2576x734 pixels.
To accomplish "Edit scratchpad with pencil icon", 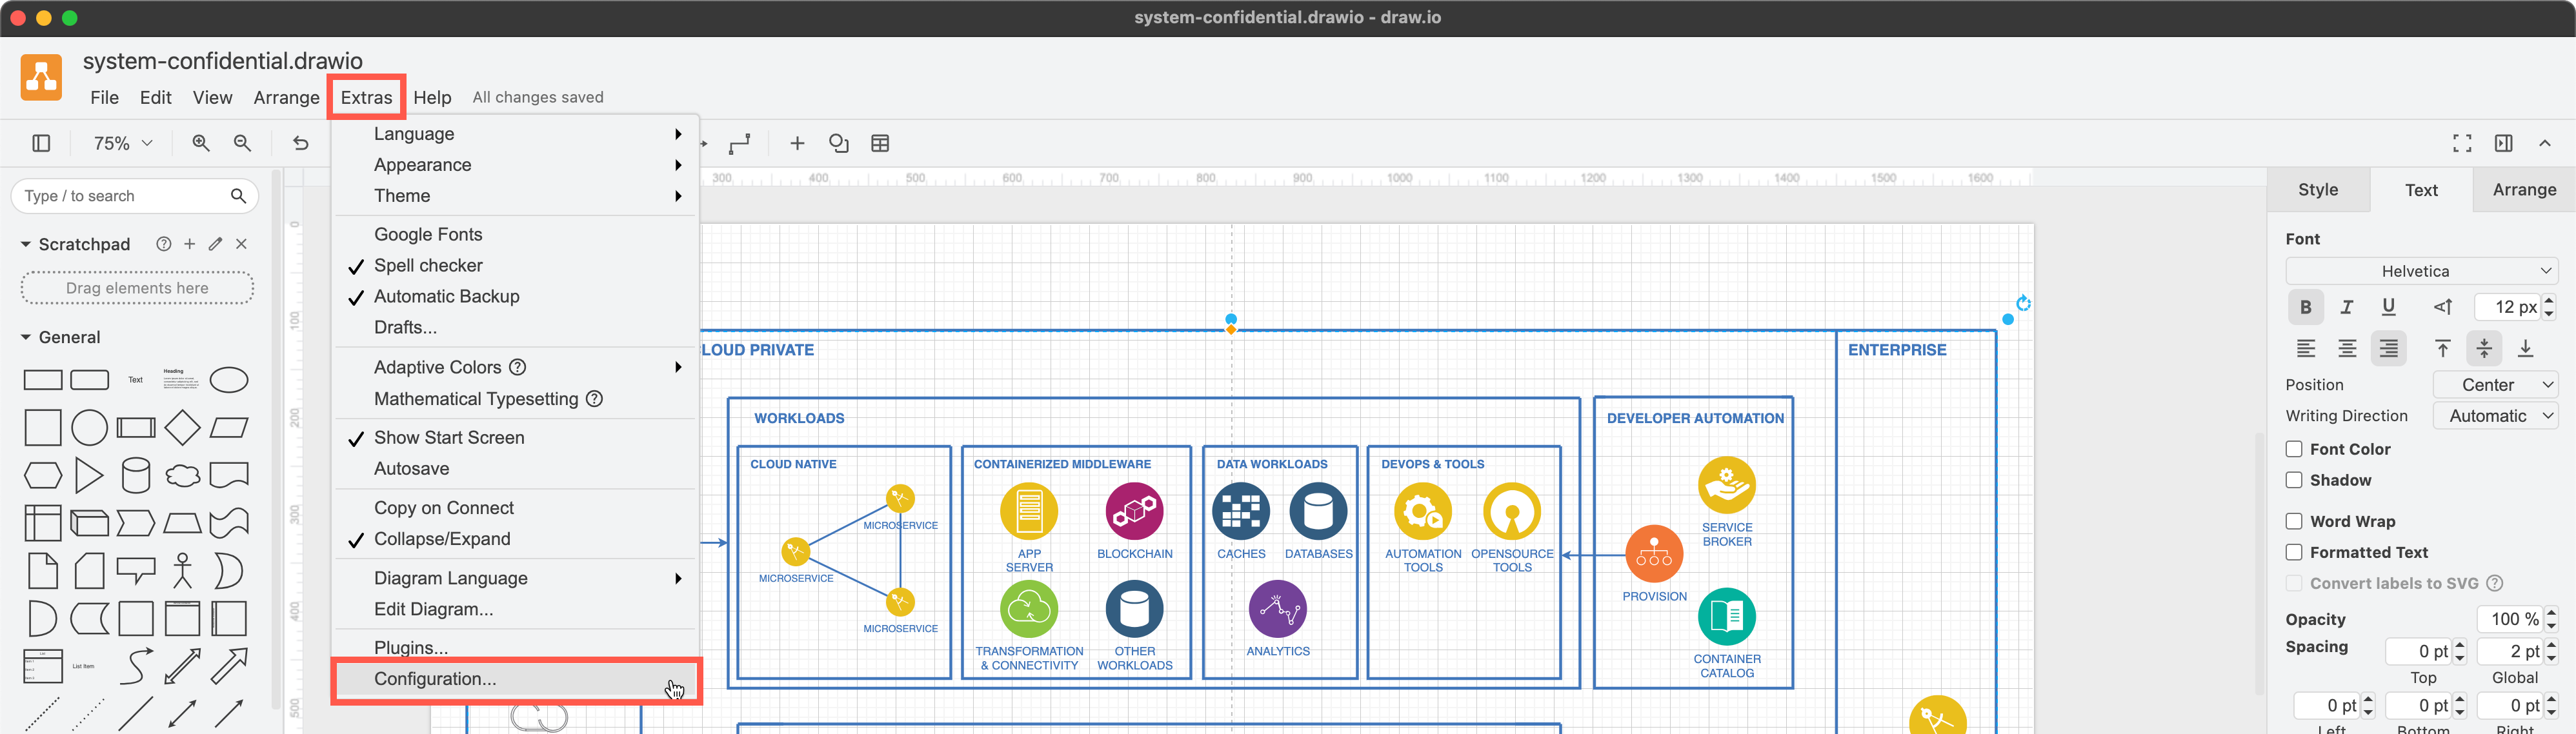I will pyautogui.click(x=215, y=244).
